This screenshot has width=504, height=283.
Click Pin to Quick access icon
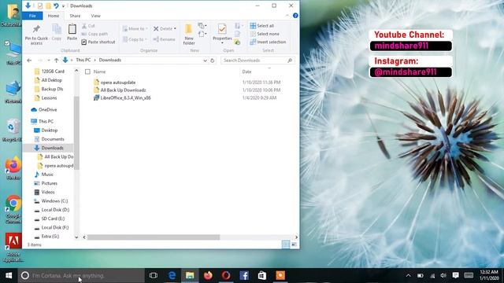coord(36,35)
